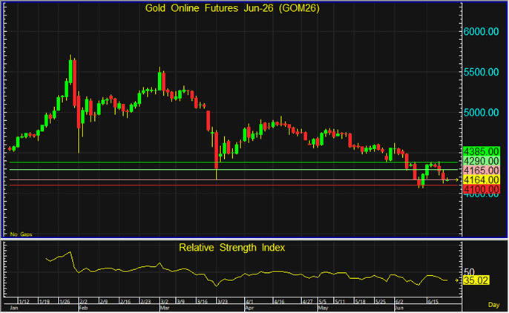Select the 6000.00 price axis label
509x313 pixels.
click(481, 31)
